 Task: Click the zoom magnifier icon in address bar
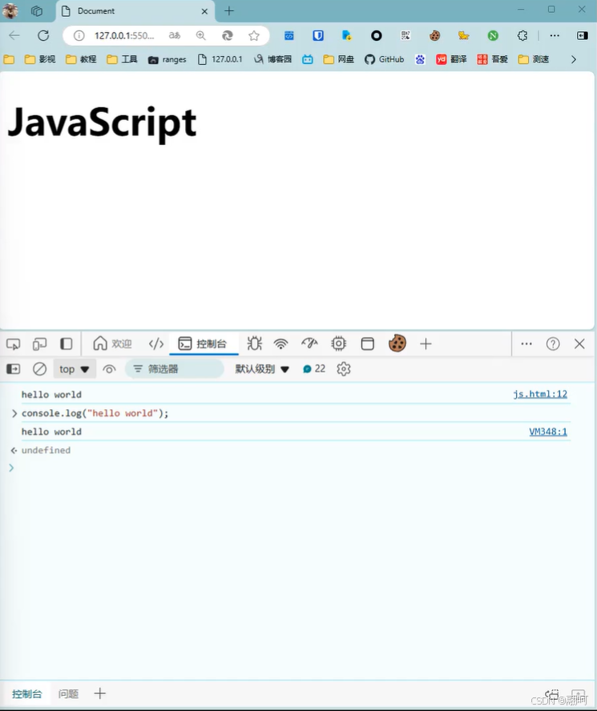click(200, 35)
